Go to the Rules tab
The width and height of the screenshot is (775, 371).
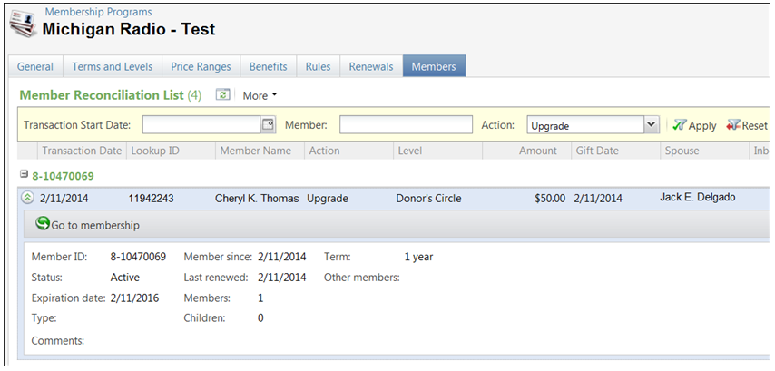click(318, 67)
